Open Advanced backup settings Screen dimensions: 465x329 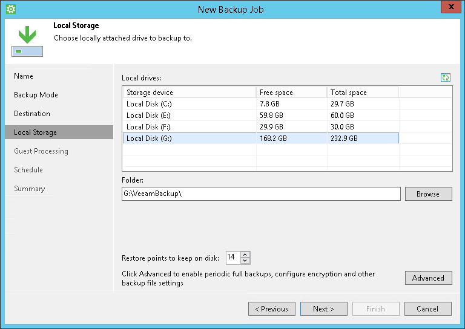click(x=429, y=278)
